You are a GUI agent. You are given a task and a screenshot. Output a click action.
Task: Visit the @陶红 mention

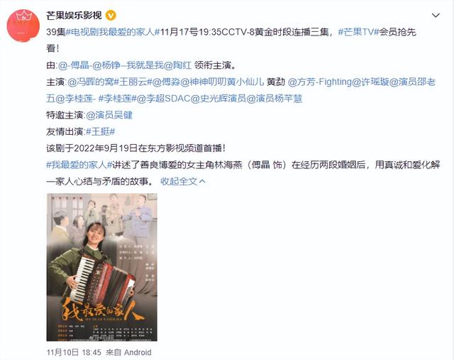pyautogui.click(x=178, y=65)
